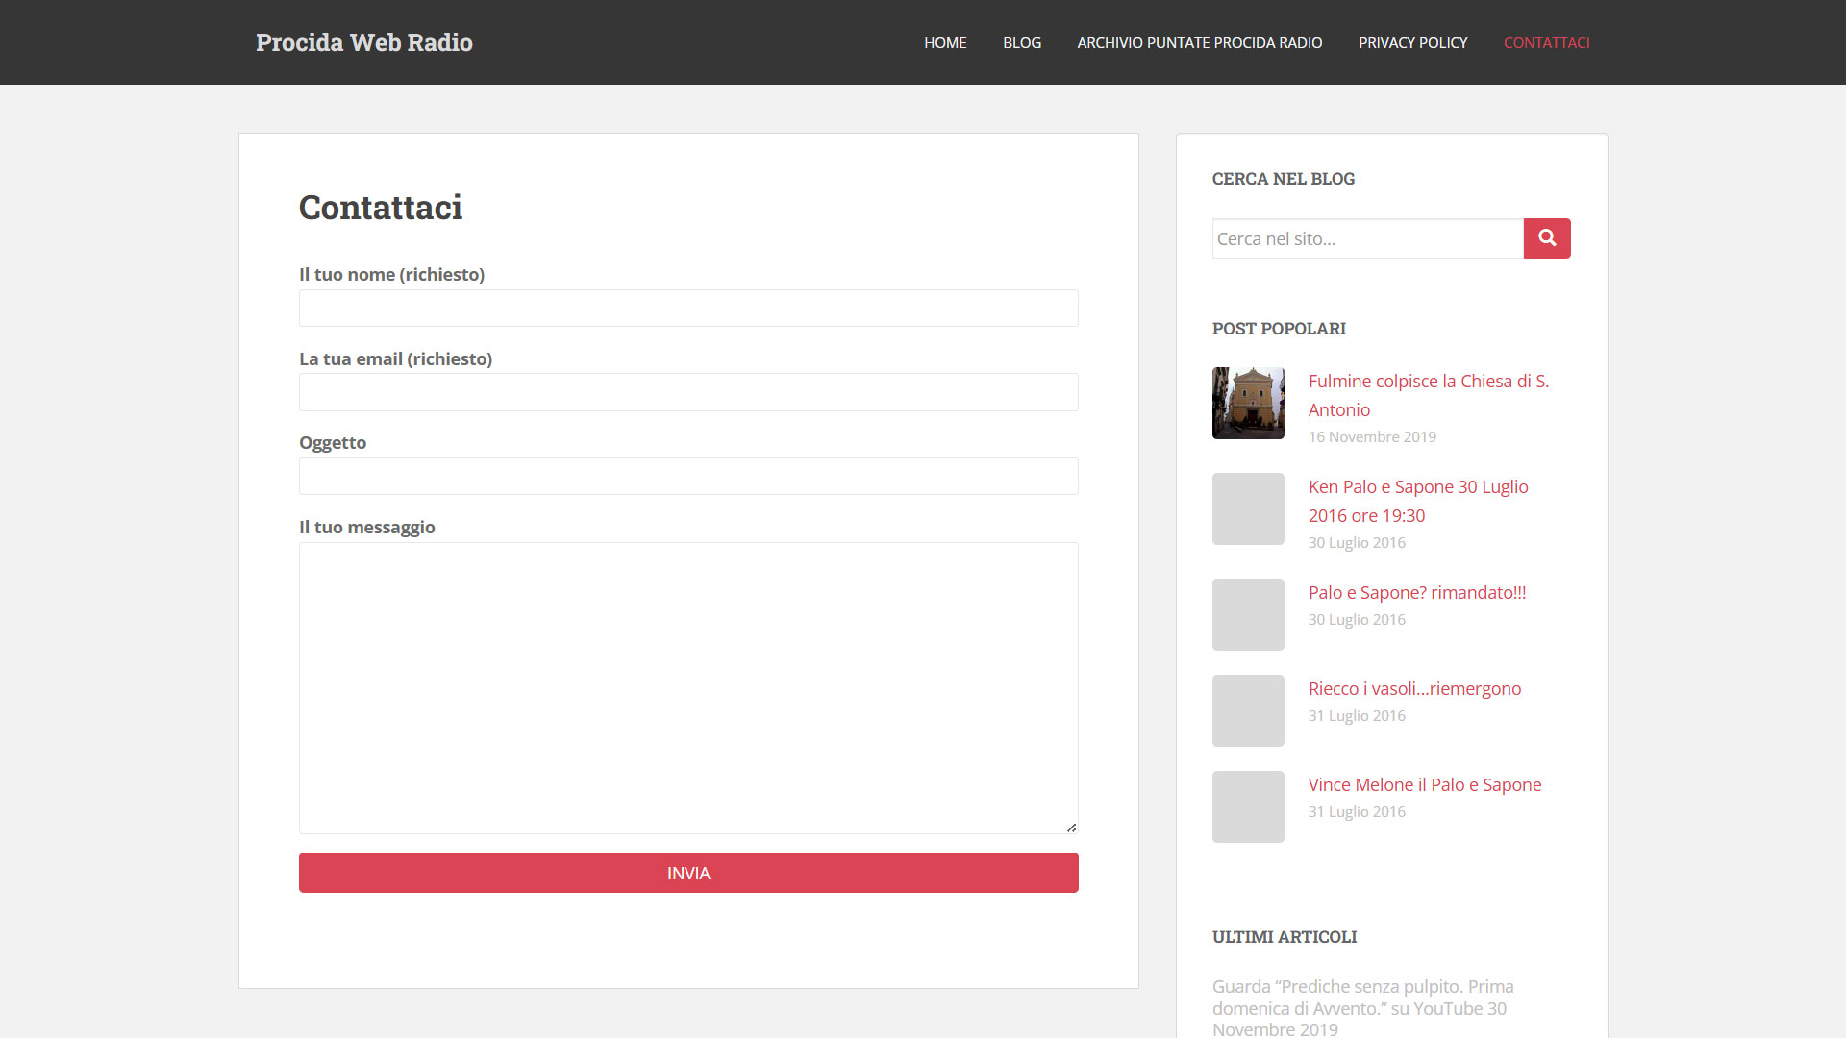Click the Oggetto input field
Image resolution: width=1846 pixels, height=1038 pixels.
(688, 477)
